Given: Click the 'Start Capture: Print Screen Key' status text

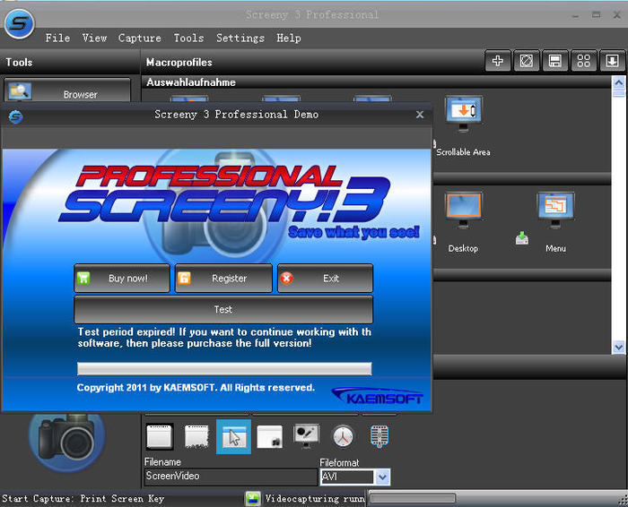Looking at the screenshot, I should (x=83, y=499).
